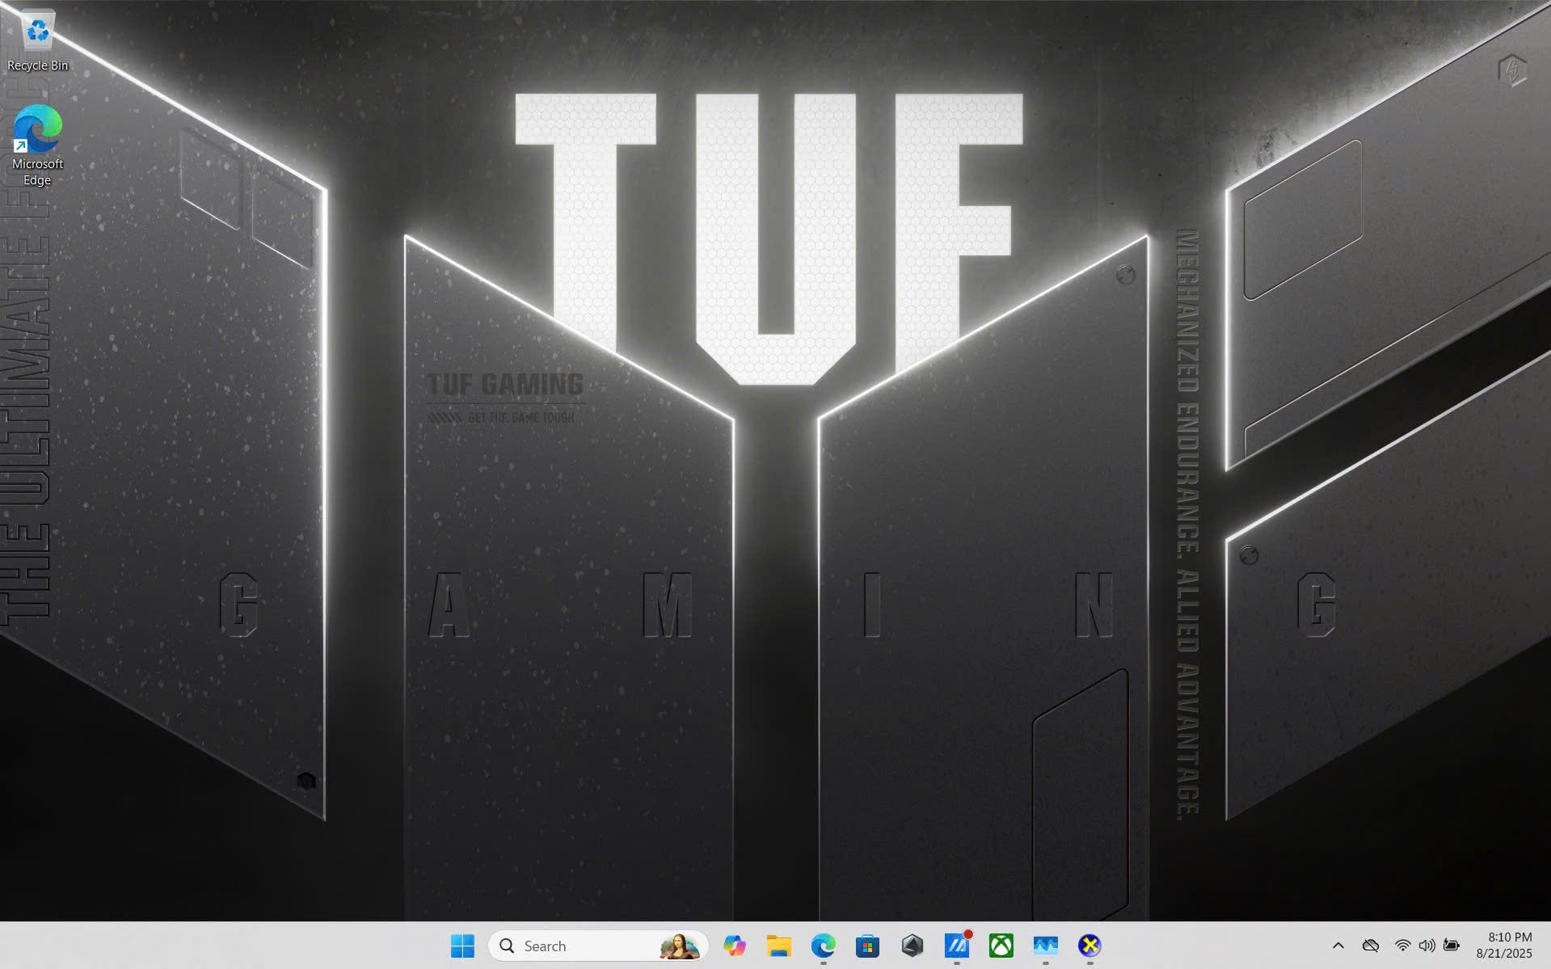The height and width of the screenshot is (969, 1551).
Task: Launch Copilot from the taskbar
Action: tap(734, 946)
